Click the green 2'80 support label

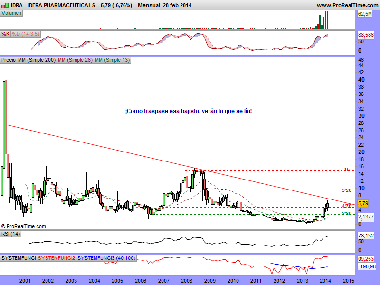[x=347, y=213]
